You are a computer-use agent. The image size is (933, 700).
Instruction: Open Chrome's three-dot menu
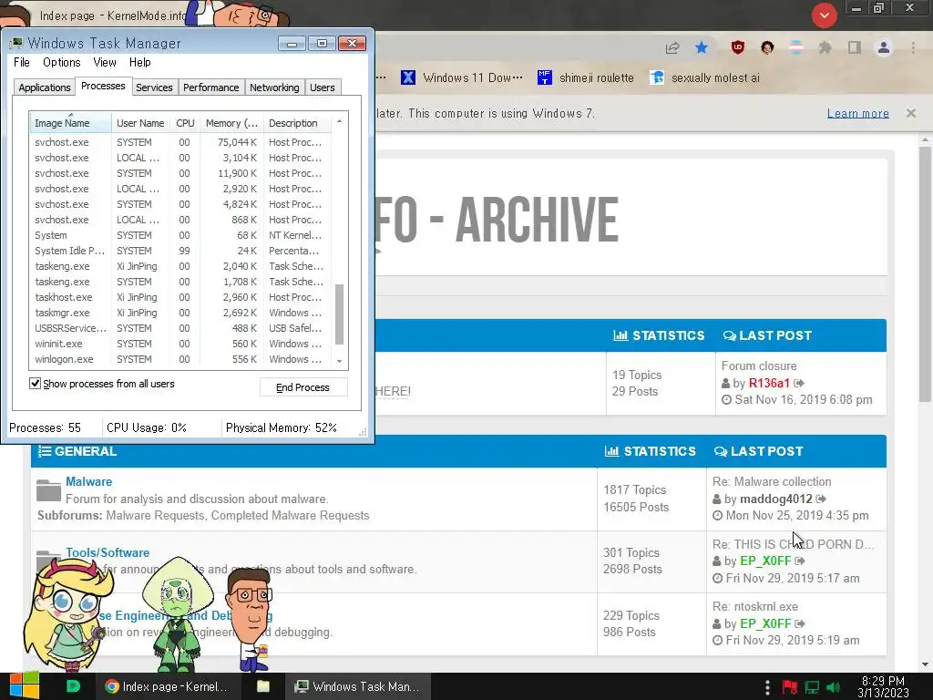pos(913,47)
